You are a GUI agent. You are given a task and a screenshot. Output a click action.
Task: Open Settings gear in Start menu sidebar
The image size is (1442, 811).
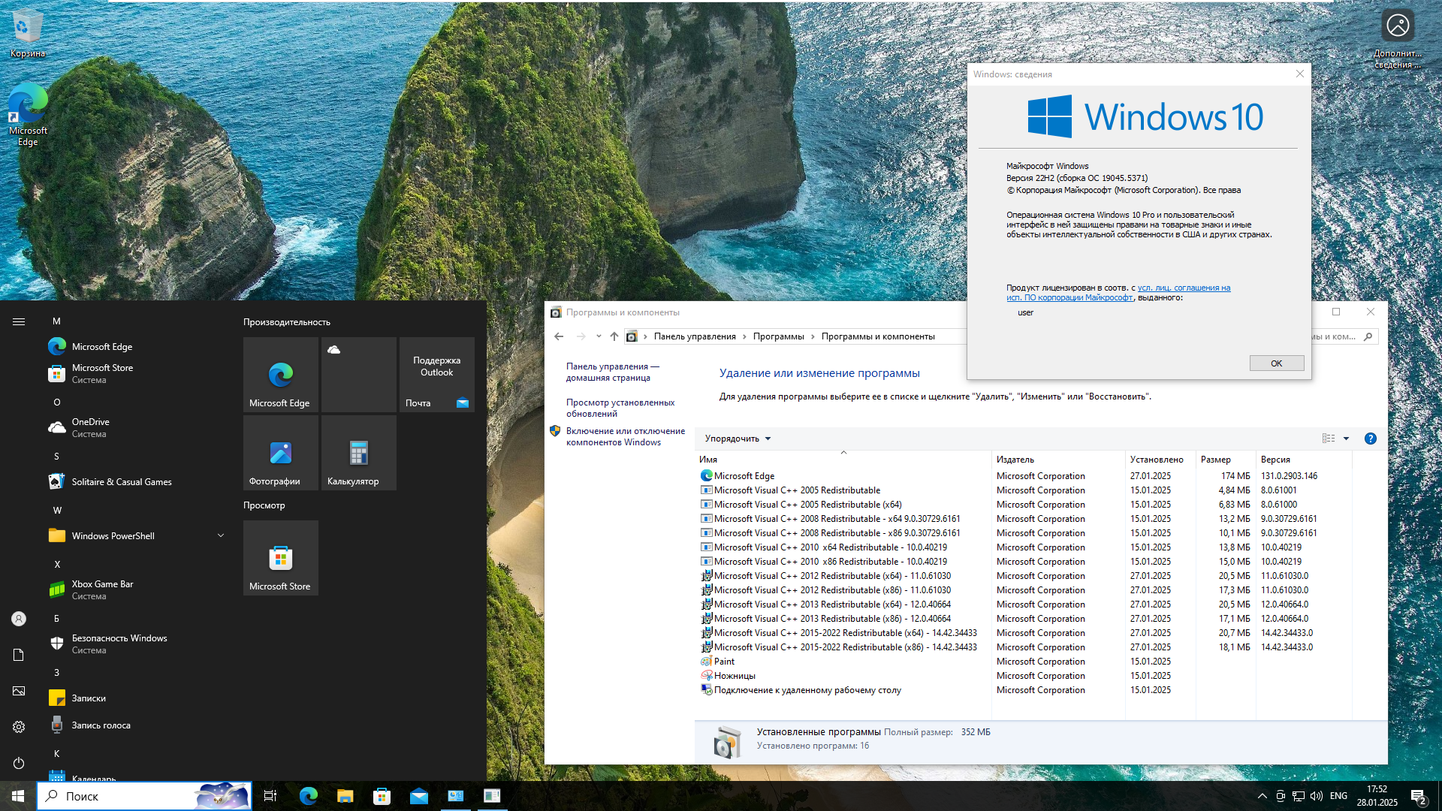click(19, 727)
